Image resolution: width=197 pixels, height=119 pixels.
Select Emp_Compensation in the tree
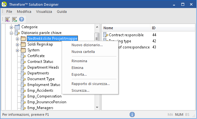point(44,96)
